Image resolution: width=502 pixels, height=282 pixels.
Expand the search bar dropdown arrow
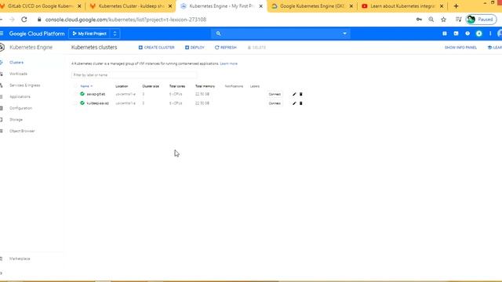345,34
